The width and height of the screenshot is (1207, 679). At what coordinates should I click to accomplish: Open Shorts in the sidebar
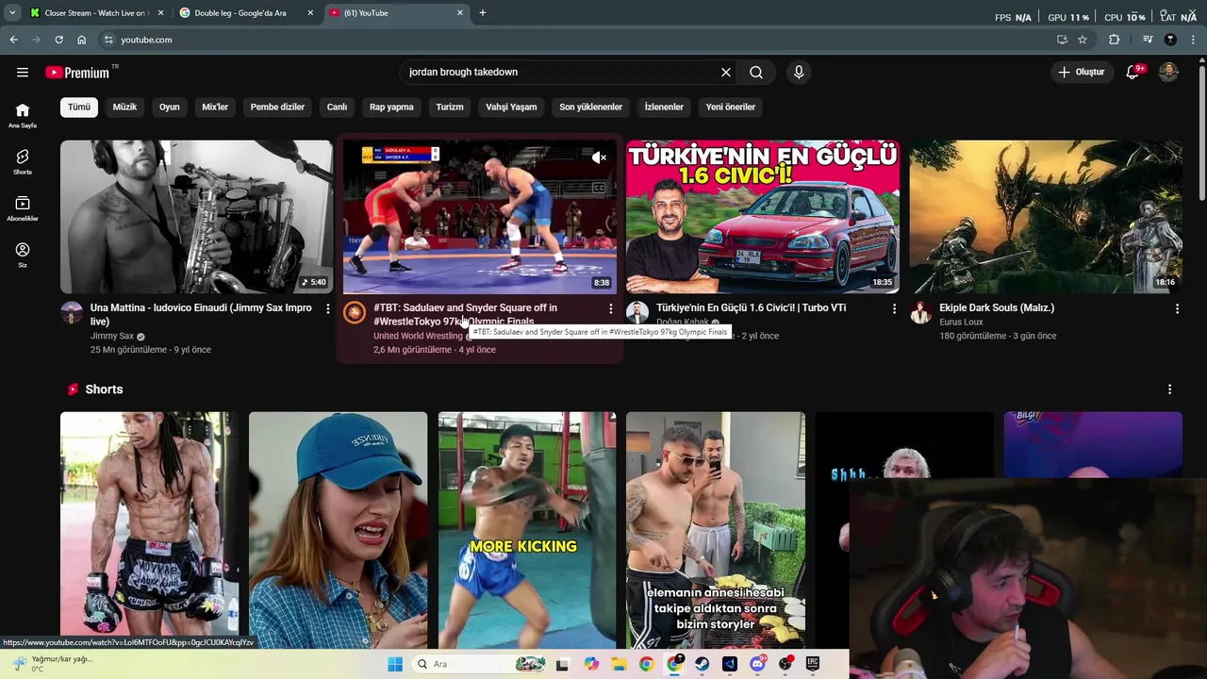(23, 162)
